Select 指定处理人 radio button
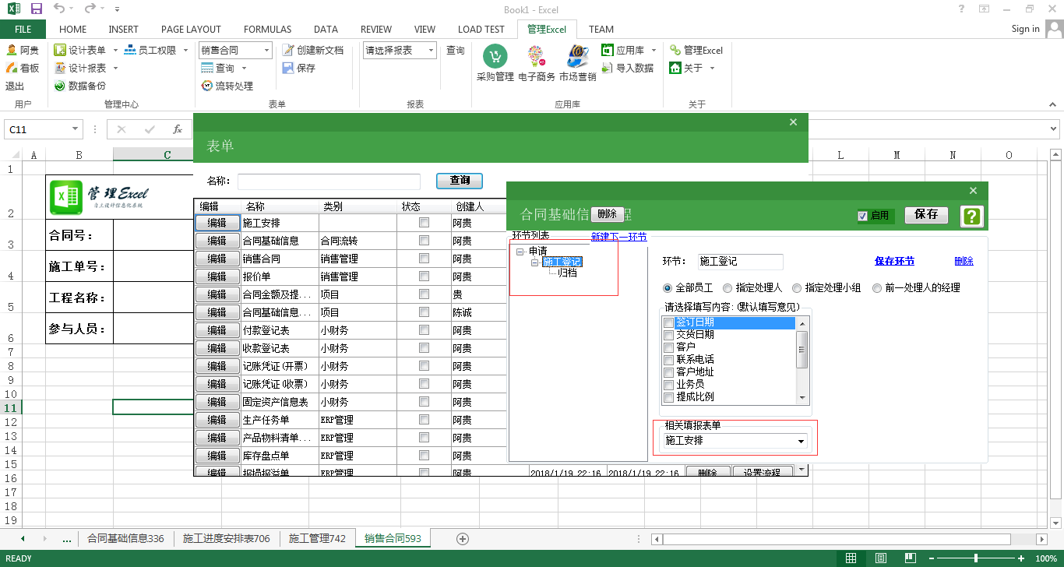The image size is (1064, 567). pos(728,287)
